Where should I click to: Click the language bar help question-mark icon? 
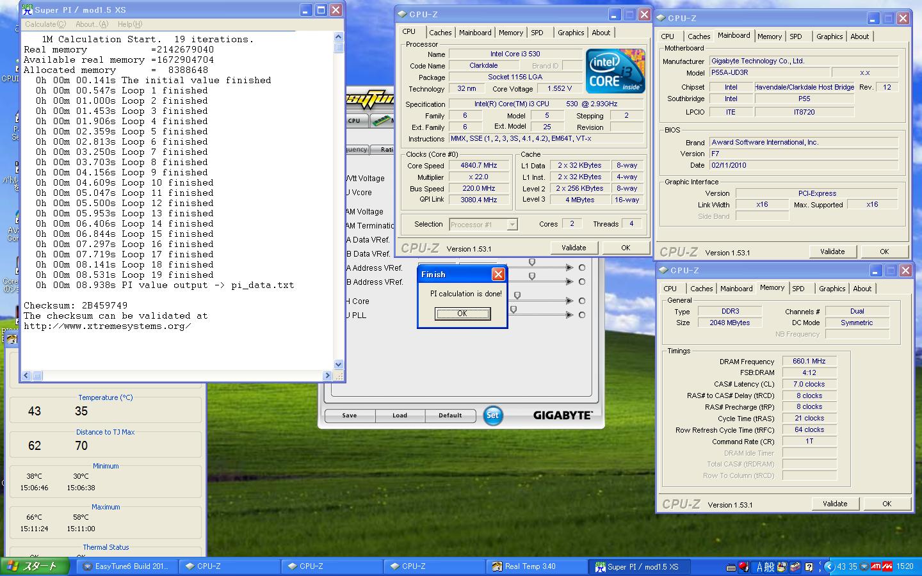click(809, 567)
